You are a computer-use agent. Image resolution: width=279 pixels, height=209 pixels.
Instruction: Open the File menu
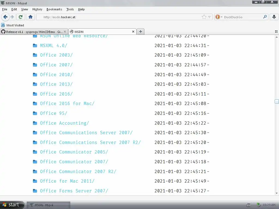pos(5,9)
